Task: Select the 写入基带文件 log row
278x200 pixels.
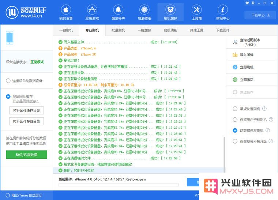Action: 138,42
